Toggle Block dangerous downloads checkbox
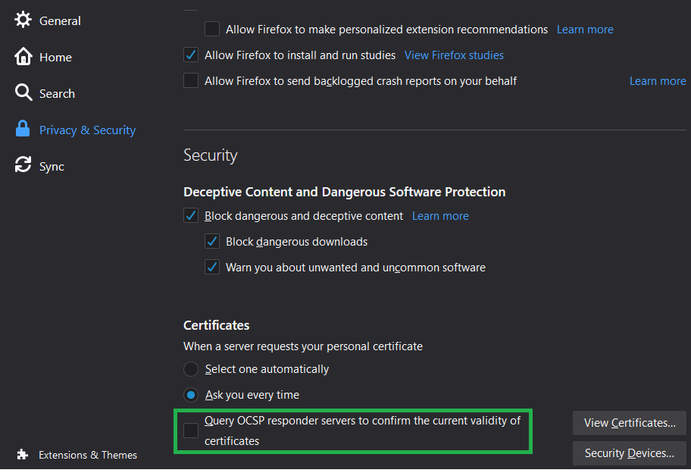 [x=212, y=242]
